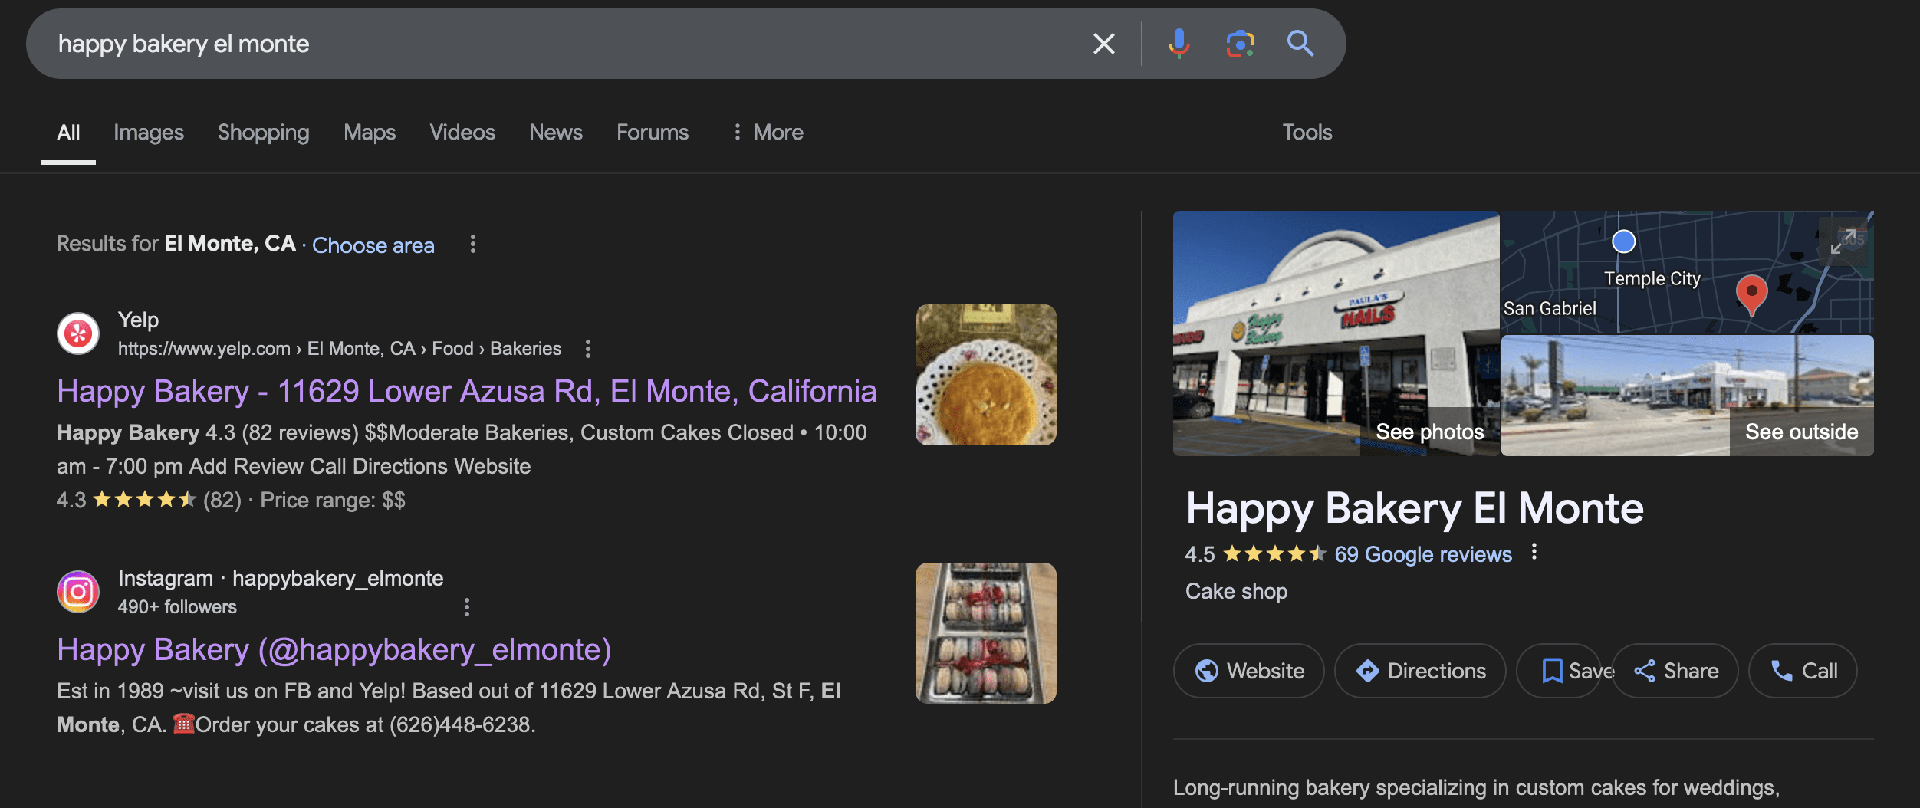The height and width of the screenshot is (808, 1920).
Task: Open Google Lens image search
Action: [1240, 44]
